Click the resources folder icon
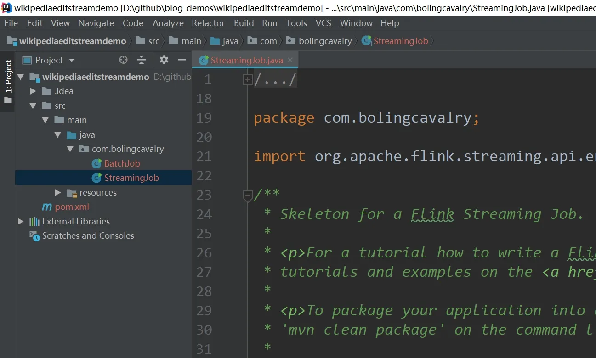 [72, 193]
